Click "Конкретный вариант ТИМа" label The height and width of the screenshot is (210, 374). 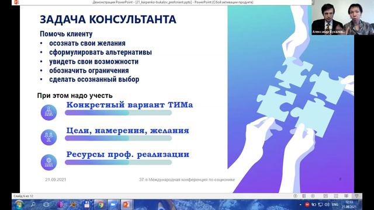click(130, 105)
